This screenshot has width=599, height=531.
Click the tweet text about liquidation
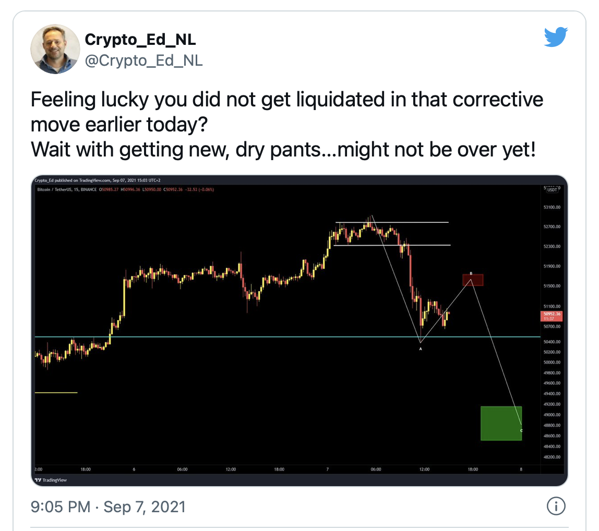pyautogui.click(x=287, y=124)
